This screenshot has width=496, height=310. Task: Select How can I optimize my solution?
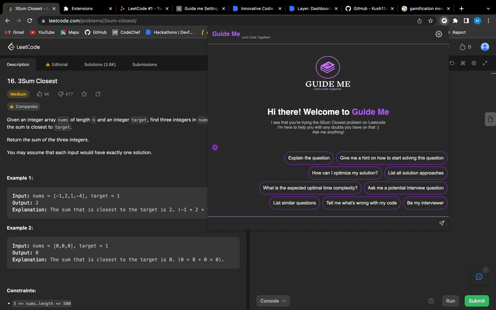point(345,173)
